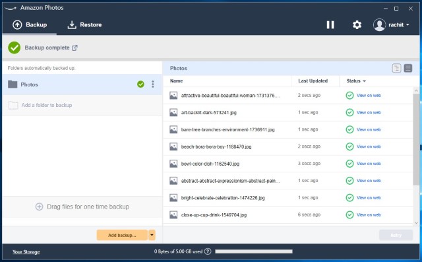Click the file list scroll up arrow
The width and height of the screenshot is (422, 262).
pos(416,90)
